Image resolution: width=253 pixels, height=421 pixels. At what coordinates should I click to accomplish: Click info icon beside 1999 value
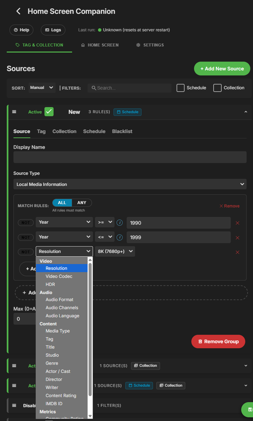click(119, 237)
